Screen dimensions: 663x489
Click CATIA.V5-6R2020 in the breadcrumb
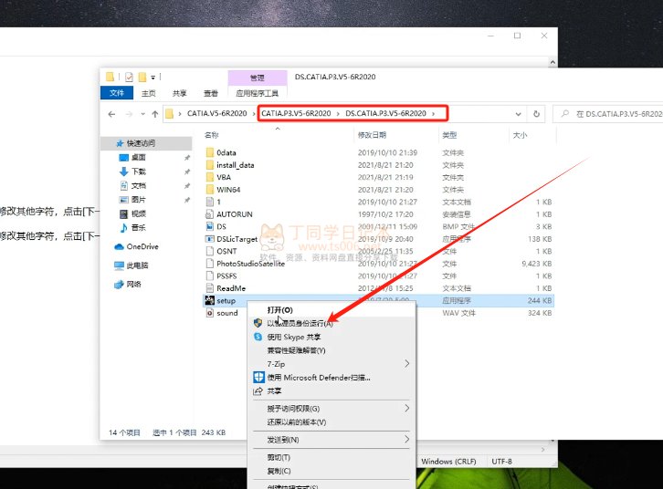click(x=217, y=114)
